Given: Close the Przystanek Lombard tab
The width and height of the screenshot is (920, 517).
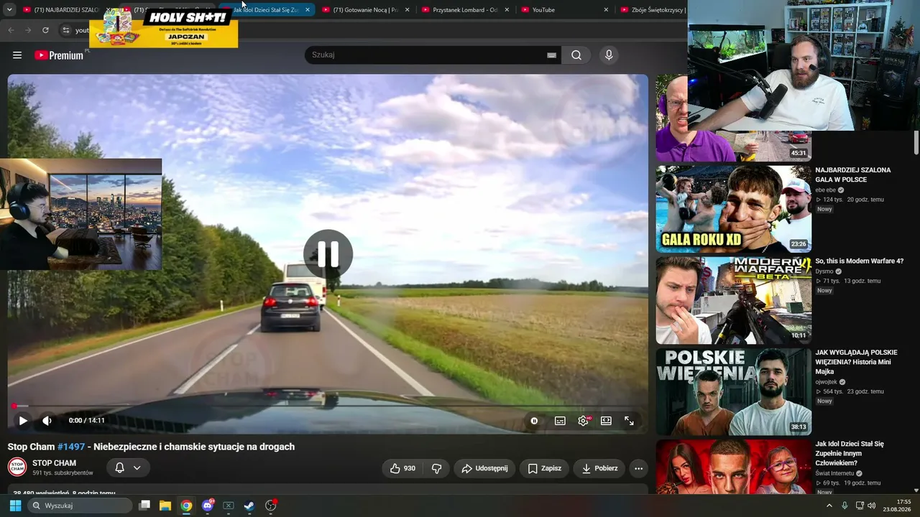Looking at the screenshot, I should (507, 10).
